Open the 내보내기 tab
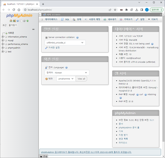This screenshot has height=158, width=165. pos(110,19)
